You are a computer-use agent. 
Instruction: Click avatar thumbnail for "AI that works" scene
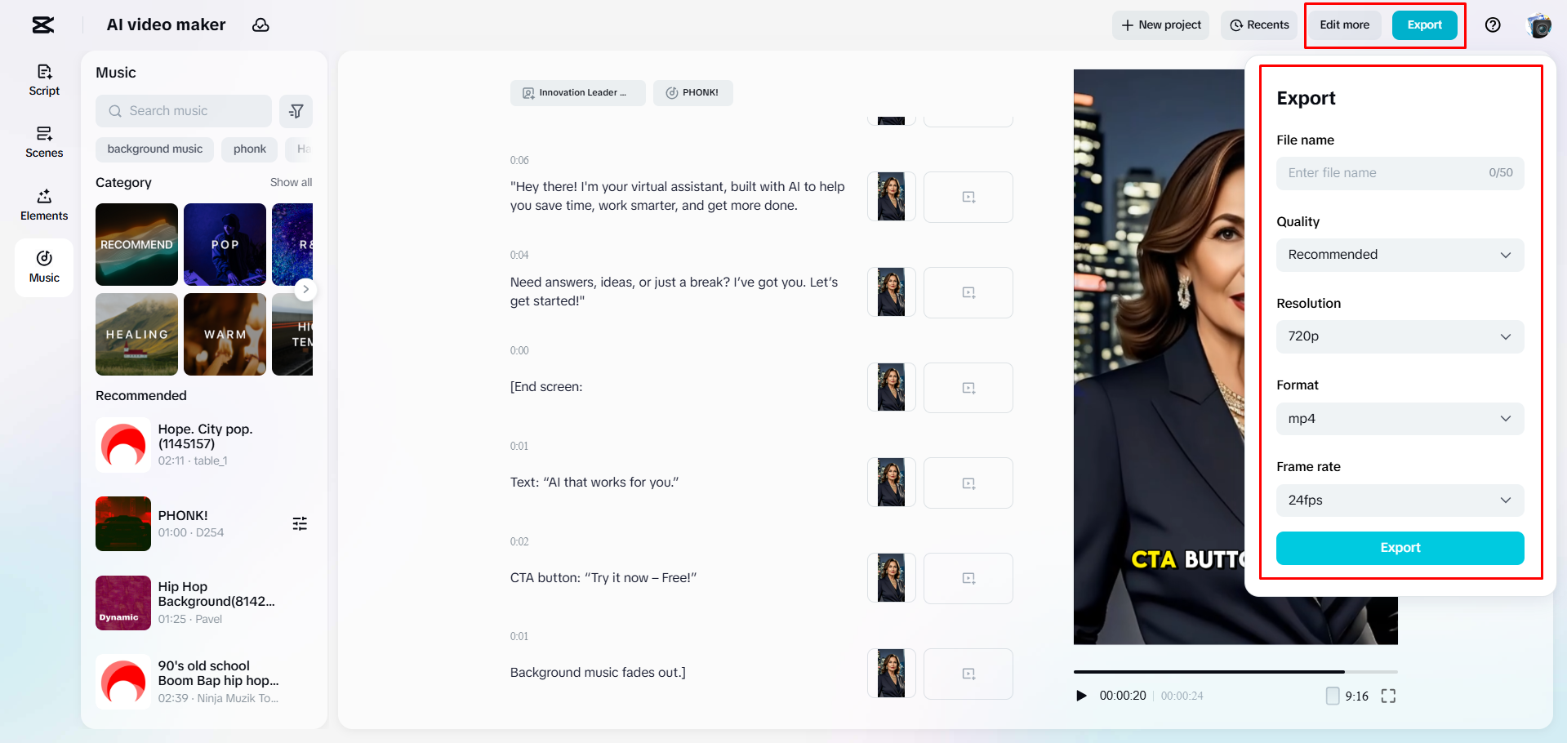(x=892, y=483)
